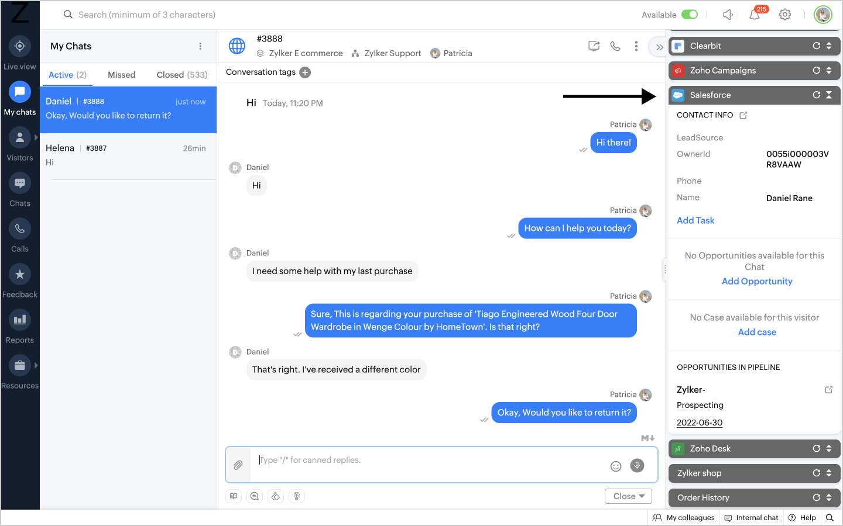Start screen share from chat header
Viewport: 843px width, 526px height.
(594, 46)
